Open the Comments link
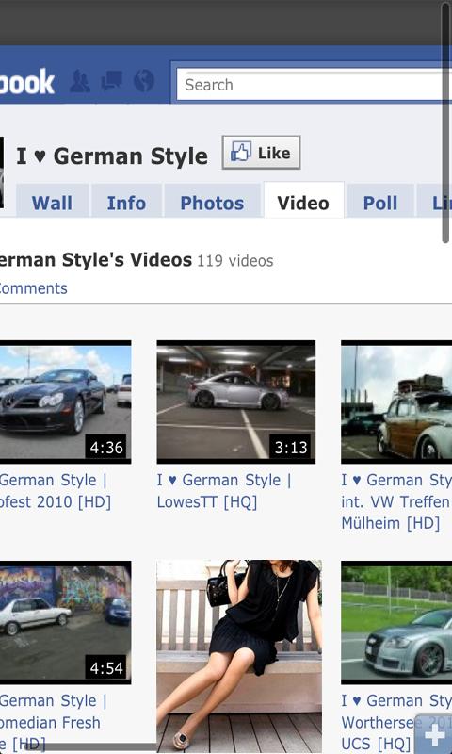 [34, 288]
